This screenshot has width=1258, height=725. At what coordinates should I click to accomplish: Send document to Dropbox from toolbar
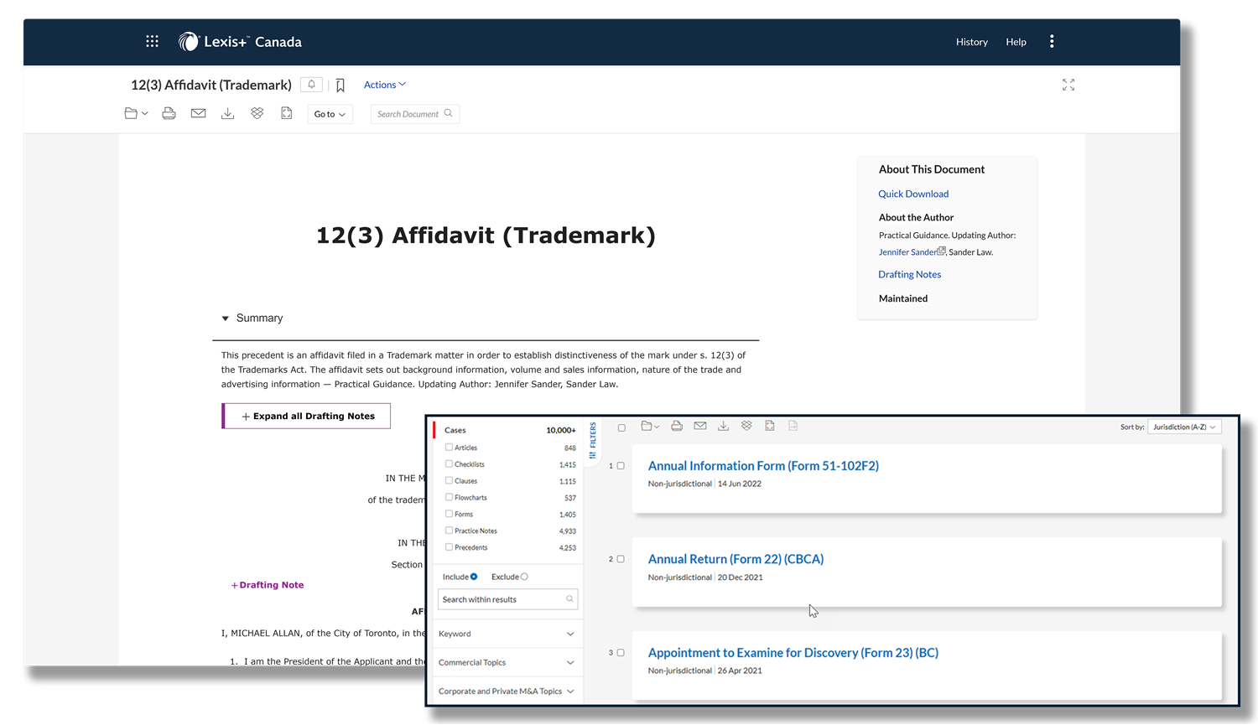point(257,113)
